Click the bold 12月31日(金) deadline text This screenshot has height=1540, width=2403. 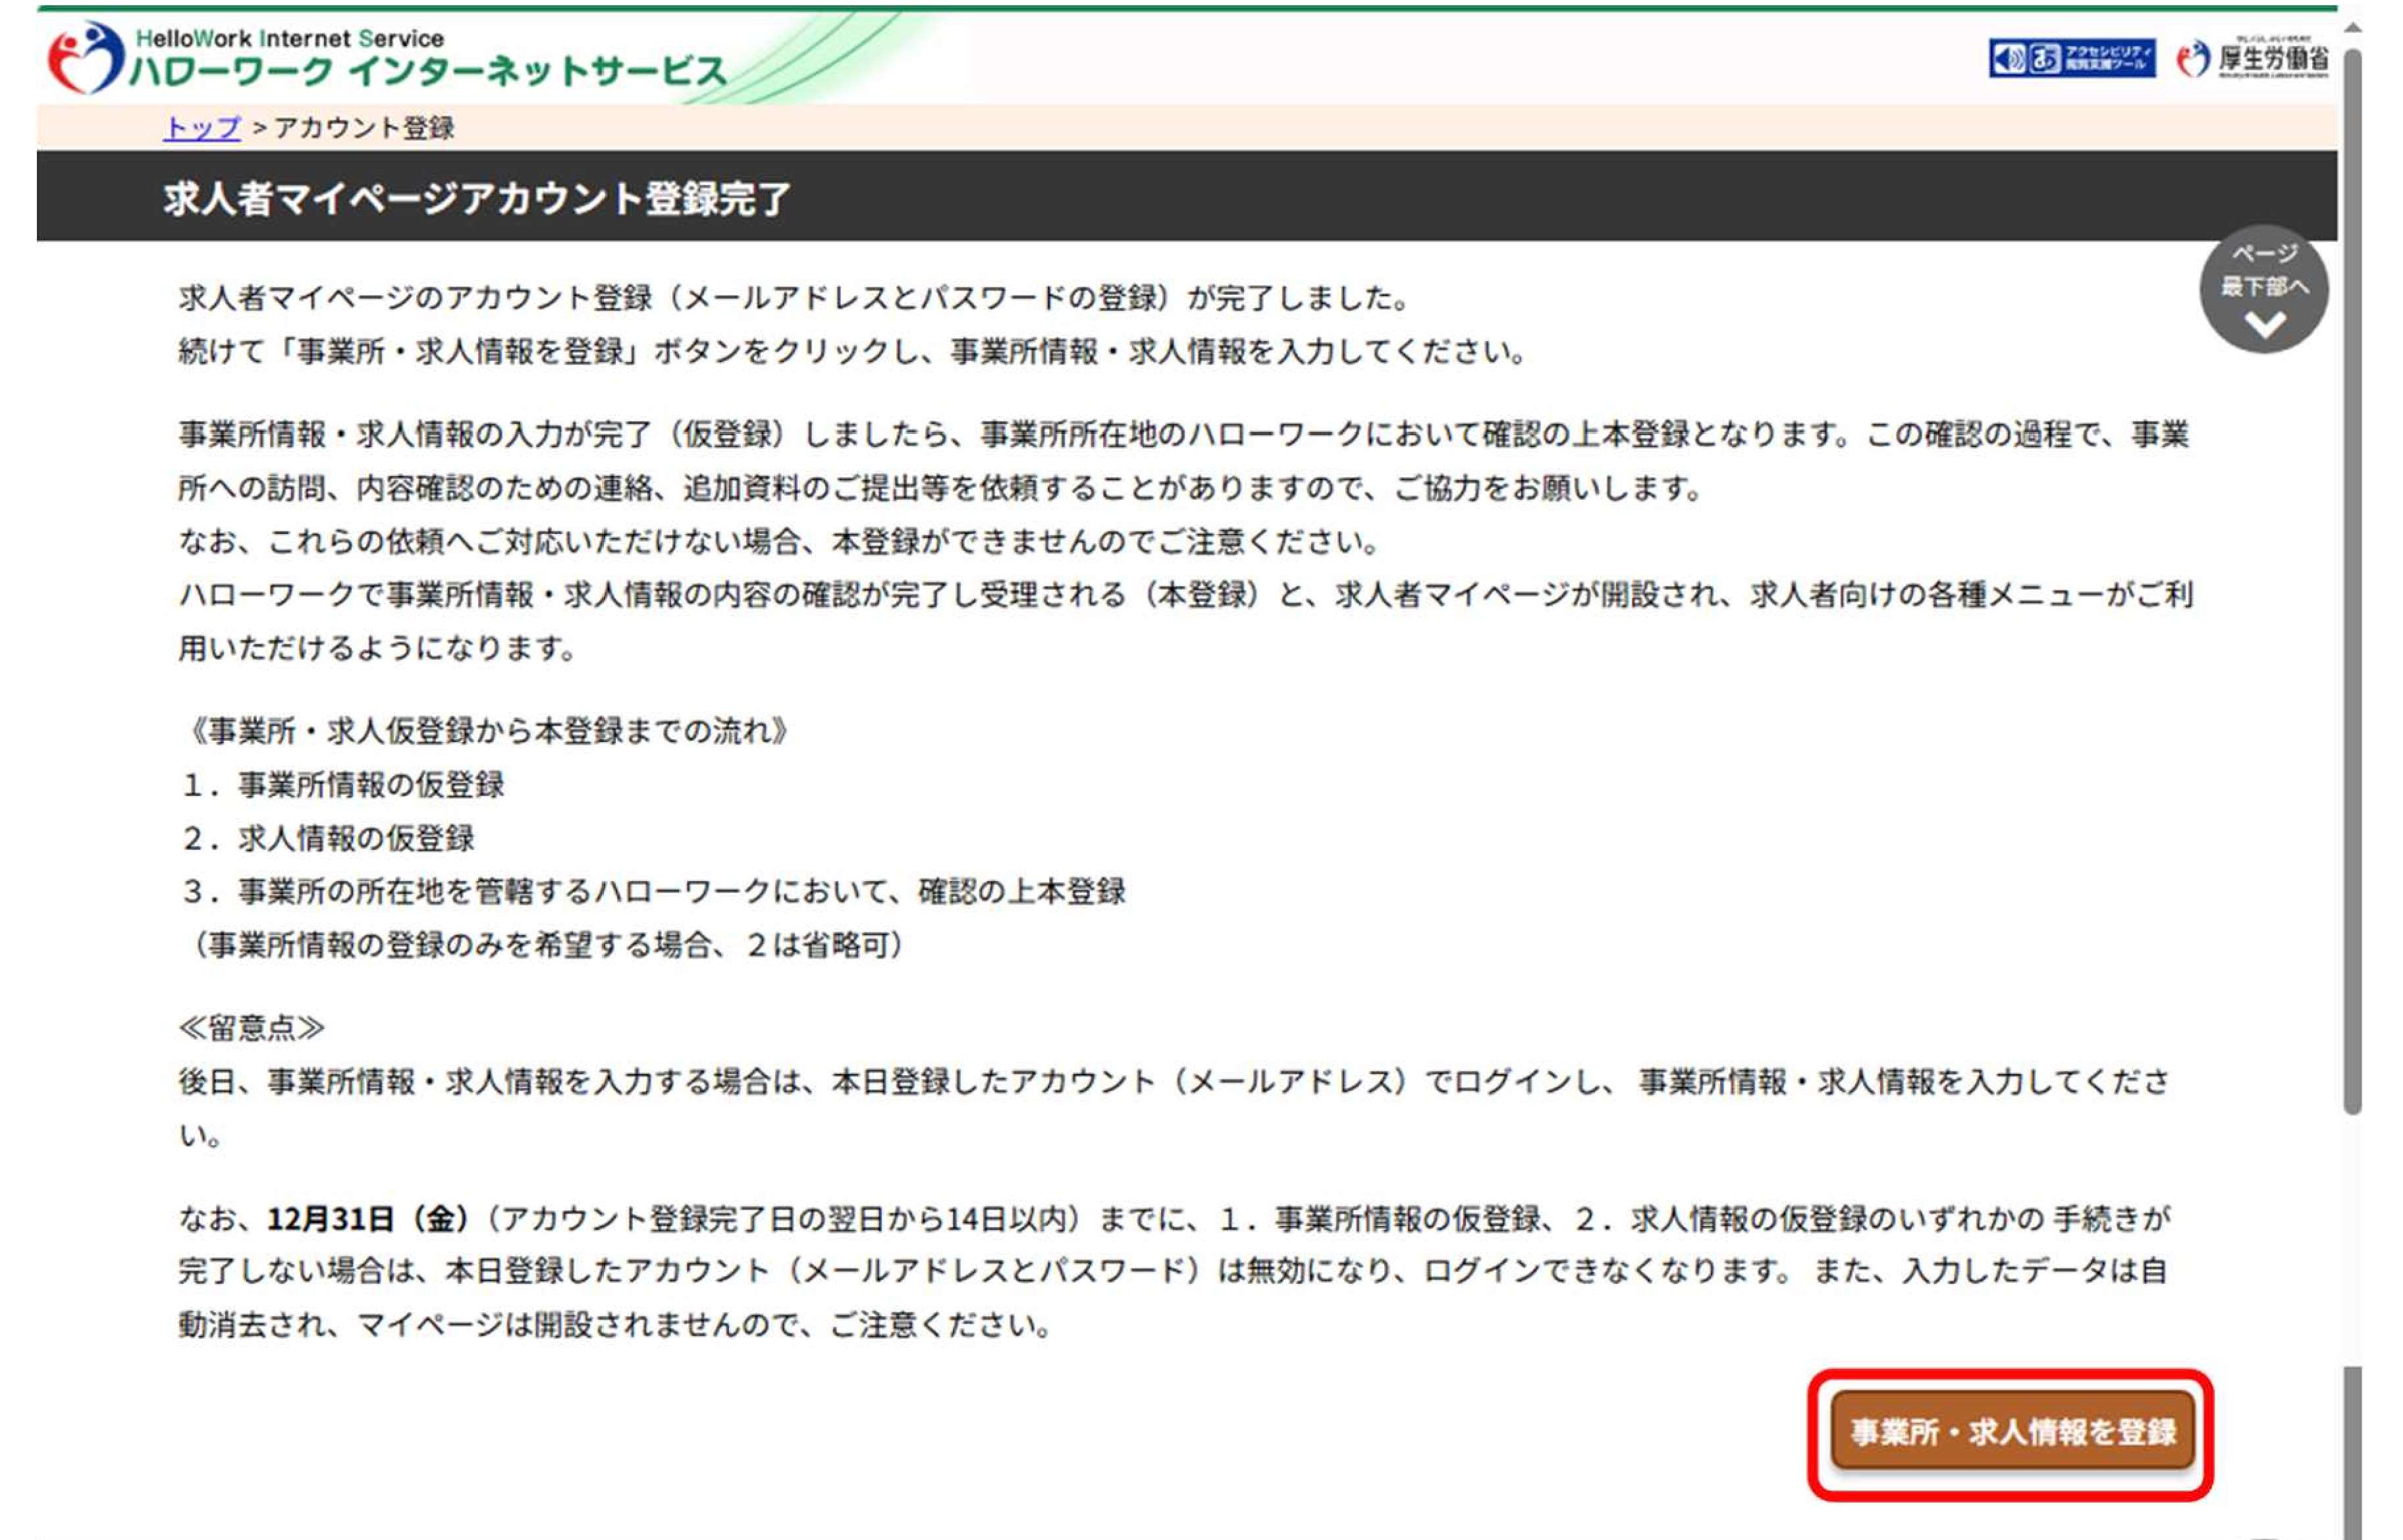[367, 1219]
